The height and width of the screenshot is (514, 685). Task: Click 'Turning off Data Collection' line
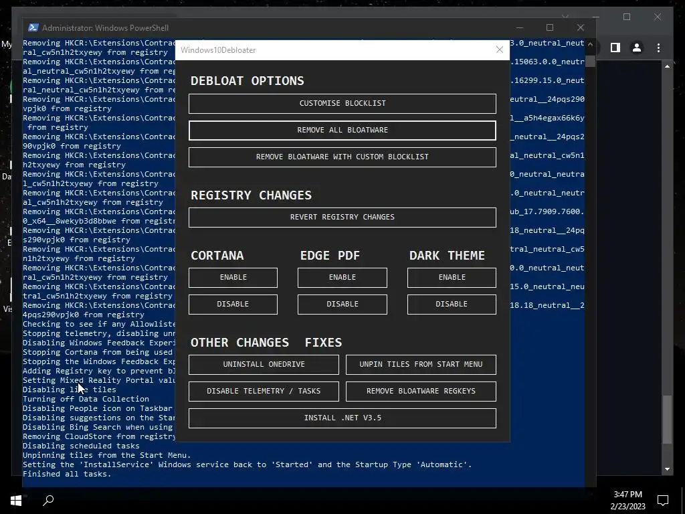click(86, 399)
